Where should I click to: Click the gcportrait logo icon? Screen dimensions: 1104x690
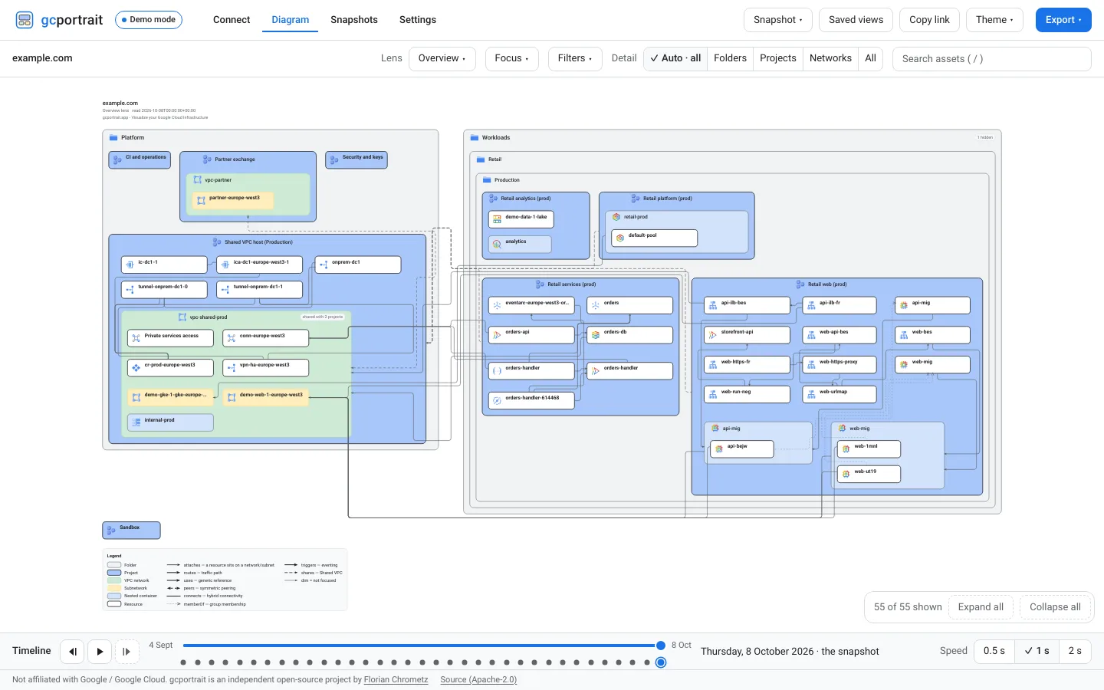(25, 20)
